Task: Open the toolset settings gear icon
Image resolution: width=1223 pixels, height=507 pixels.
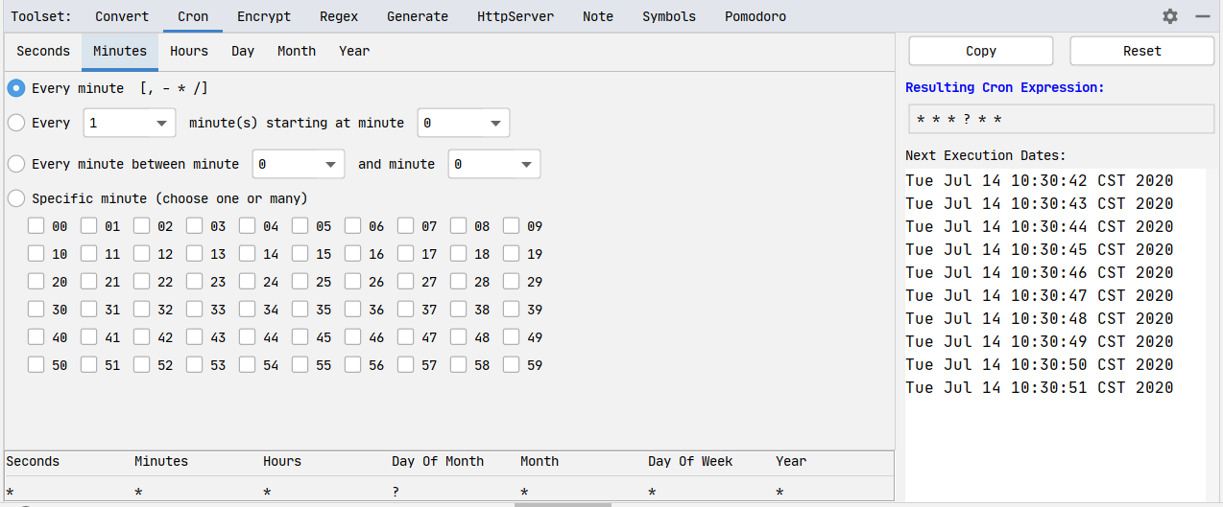Action: tap(1169, 16)
